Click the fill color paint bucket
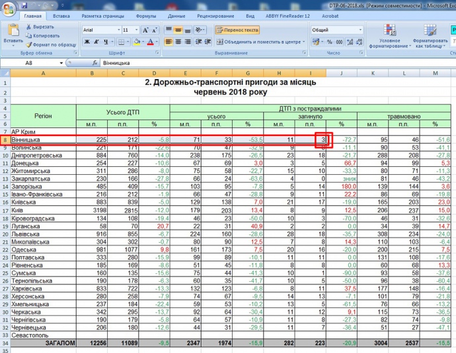456x353 pixels. tap(136, 42)
